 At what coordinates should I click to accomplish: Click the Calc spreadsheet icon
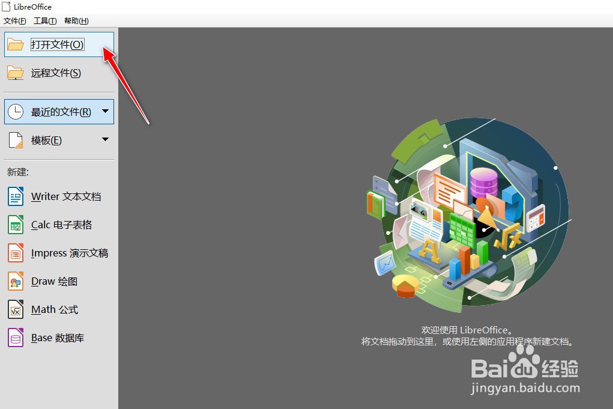[x=16, y=225]
